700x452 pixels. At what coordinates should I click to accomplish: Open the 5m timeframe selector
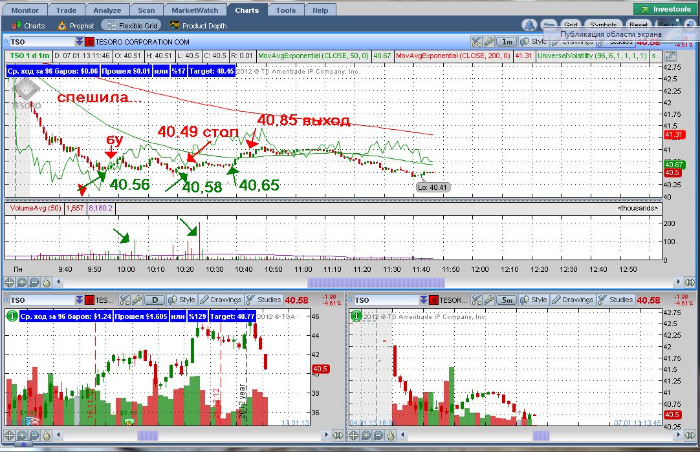point(507,300)
